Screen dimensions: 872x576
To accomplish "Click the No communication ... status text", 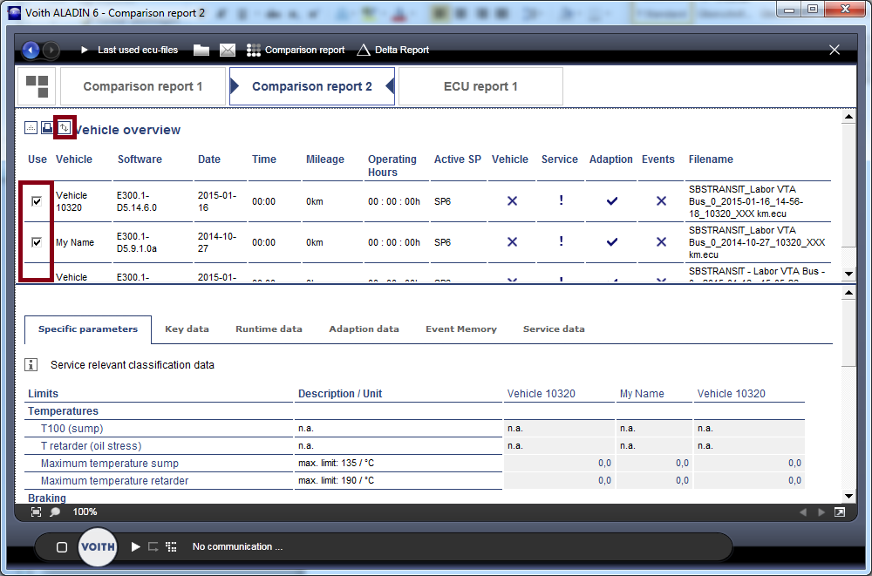I will click(237, 547).
